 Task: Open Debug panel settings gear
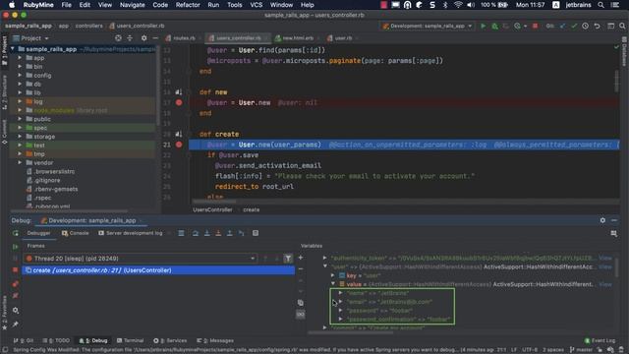tap(602, 220)
